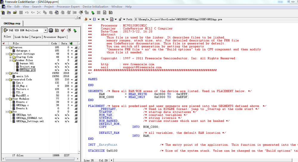Click the document settings icon in editor toolbar
Viewport: 298px width, 162px height.
click(x=112, y=19)
